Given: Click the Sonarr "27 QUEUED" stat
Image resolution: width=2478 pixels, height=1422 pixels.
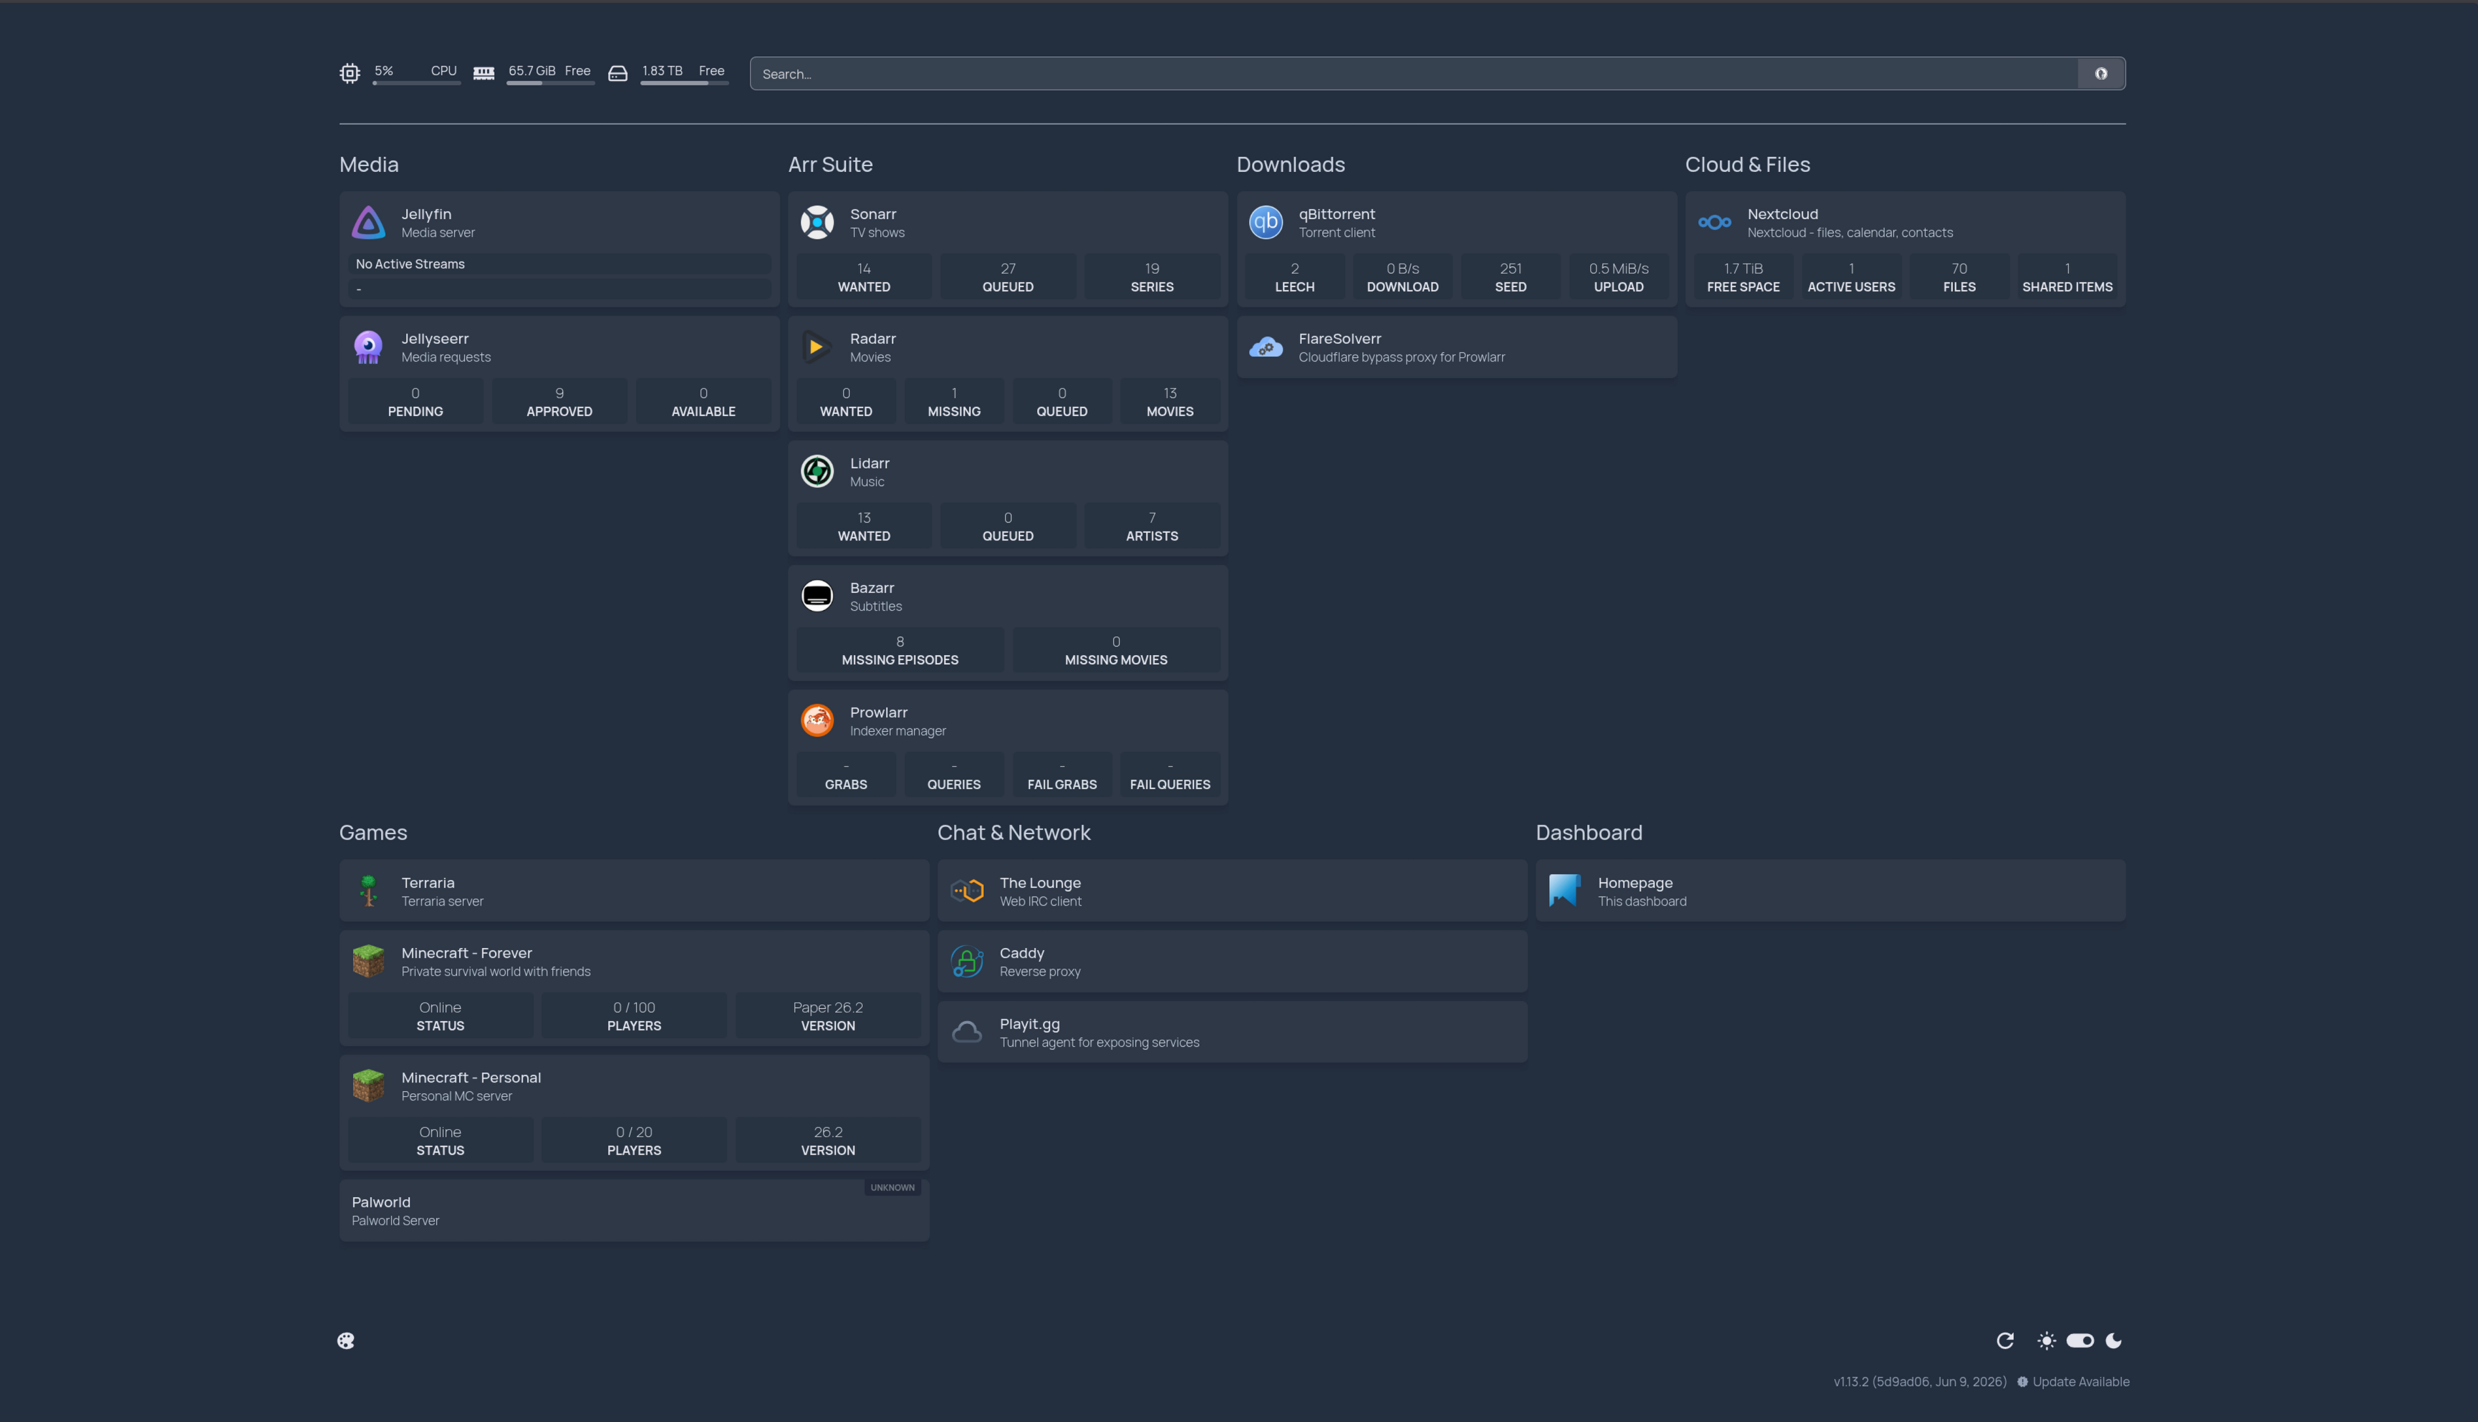Looking at the screenshot, I should [x=1008, y=277].
